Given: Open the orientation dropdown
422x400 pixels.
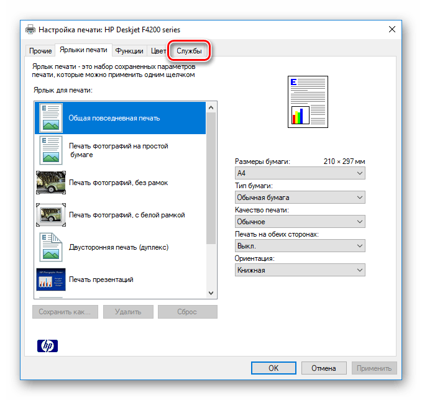Looking at the screenshot, I should [x=300, y=270].
